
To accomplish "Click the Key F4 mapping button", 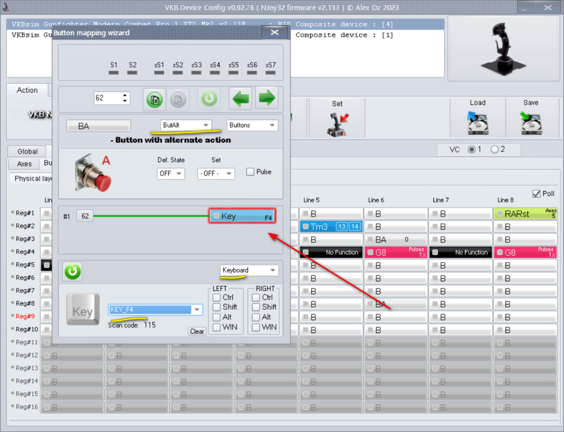I will [x=242, y=216].
